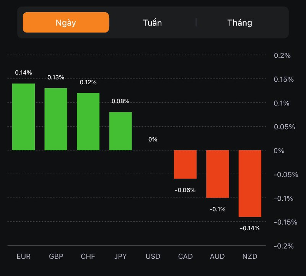Switch to the Tuần tab
The height and width of the screenshot is (276, 306).
coord(152,23)
